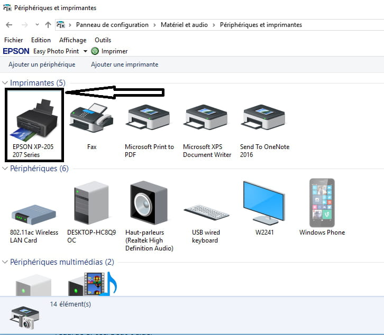
Task: Click Ajouter une imprimante
Action: [125, 64]
